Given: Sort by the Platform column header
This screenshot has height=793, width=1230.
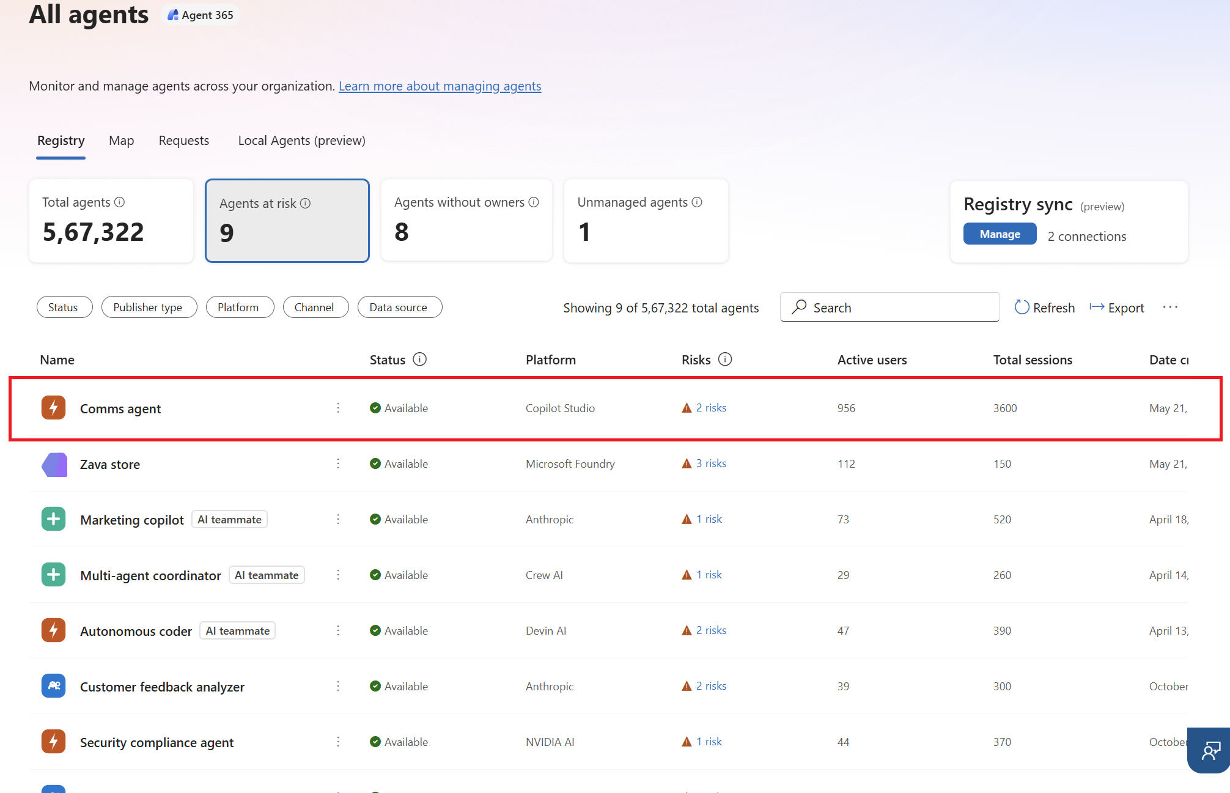Looking at the screenshot, I should click(551, 360).
